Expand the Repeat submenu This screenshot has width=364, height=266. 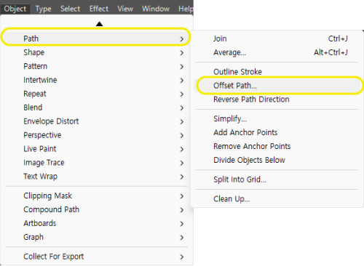[96, 94]
